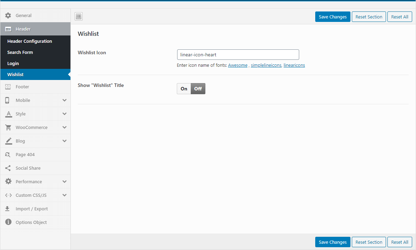Image resolution: width=416 pixels, height=250 pixels.
Task: Expand the Performance menu chevron
Action: [65, 182]
